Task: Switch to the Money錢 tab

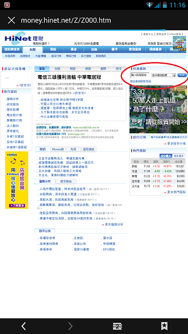Action: [x=58, y=149]
